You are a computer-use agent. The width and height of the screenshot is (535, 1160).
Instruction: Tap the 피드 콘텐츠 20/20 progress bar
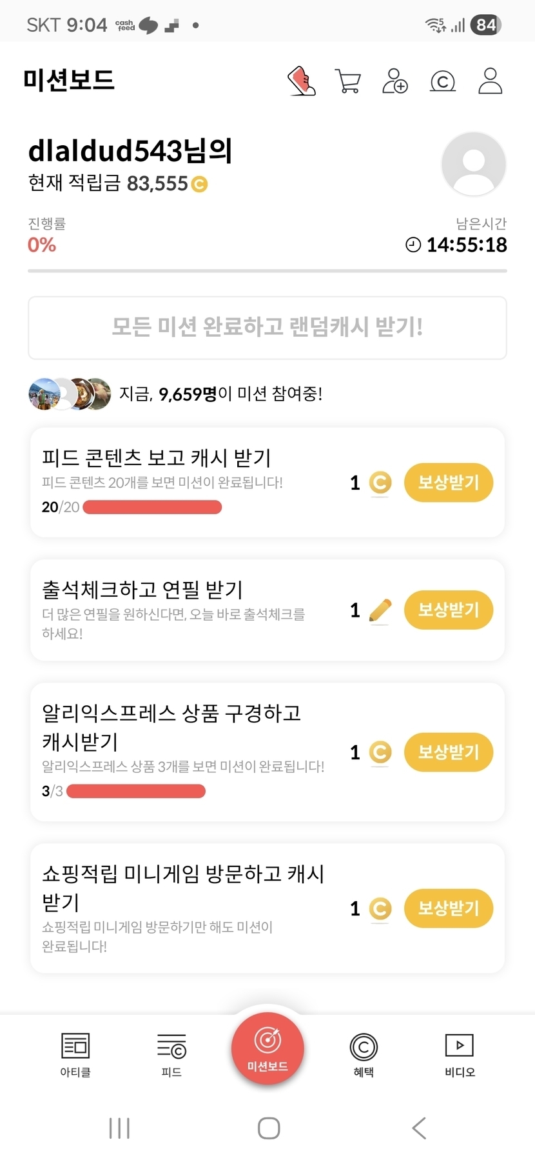click(152, 508)
